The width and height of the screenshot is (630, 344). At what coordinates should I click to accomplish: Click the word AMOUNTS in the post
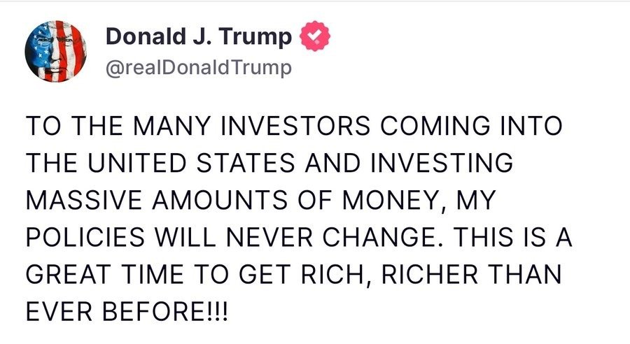tap(220, 200)
